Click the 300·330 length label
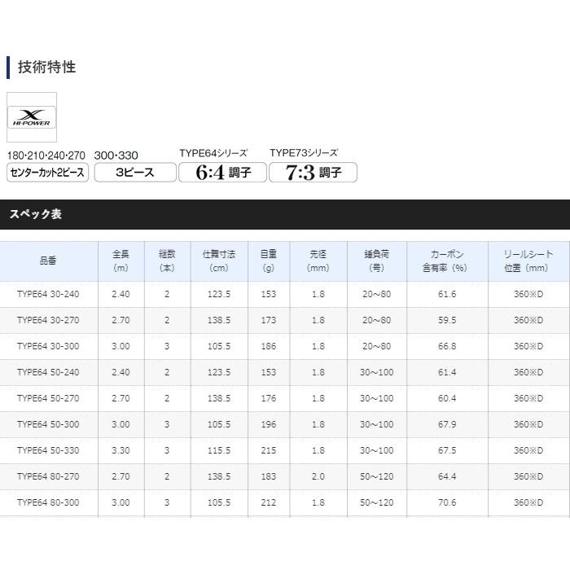The height and width of the screenshot is (570, 570). (x=116, y=156)
